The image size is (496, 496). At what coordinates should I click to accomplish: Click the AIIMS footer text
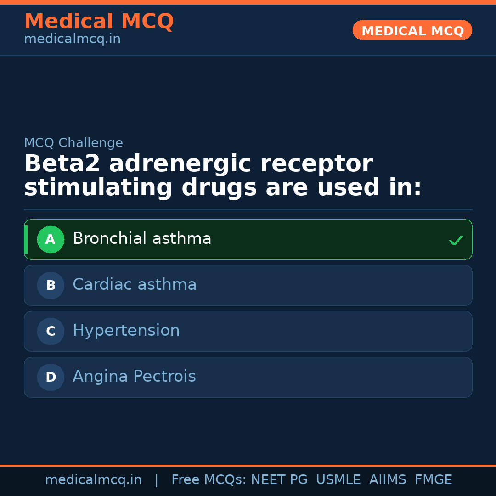pyautogui.click(x=388, y=480)
